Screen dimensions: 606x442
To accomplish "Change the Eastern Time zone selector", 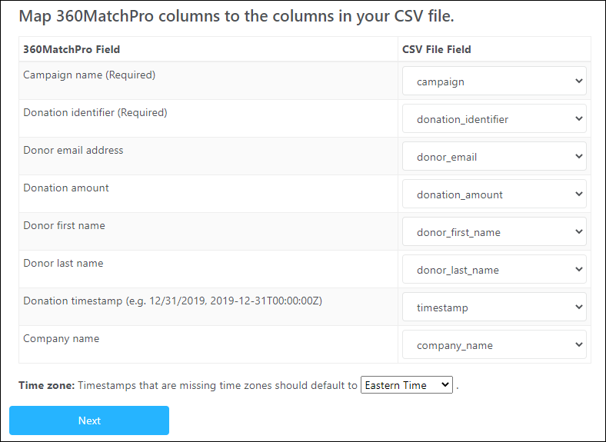I will [406, 385].
